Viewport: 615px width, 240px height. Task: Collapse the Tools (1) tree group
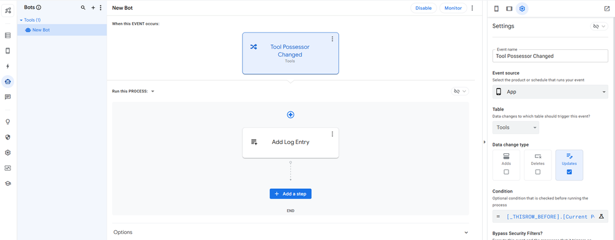[x=21, y=20]
